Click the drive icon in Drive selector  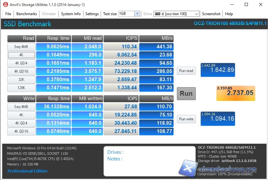[158, 14]
